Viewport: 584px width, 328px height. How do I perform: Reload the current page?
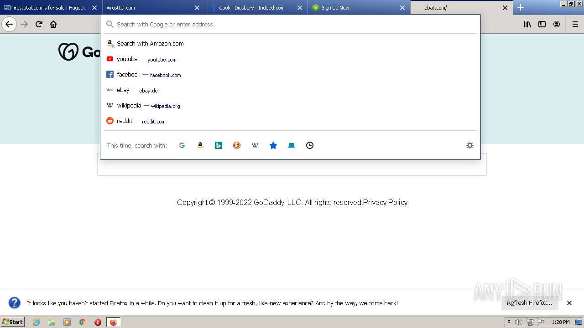(39, 24)
